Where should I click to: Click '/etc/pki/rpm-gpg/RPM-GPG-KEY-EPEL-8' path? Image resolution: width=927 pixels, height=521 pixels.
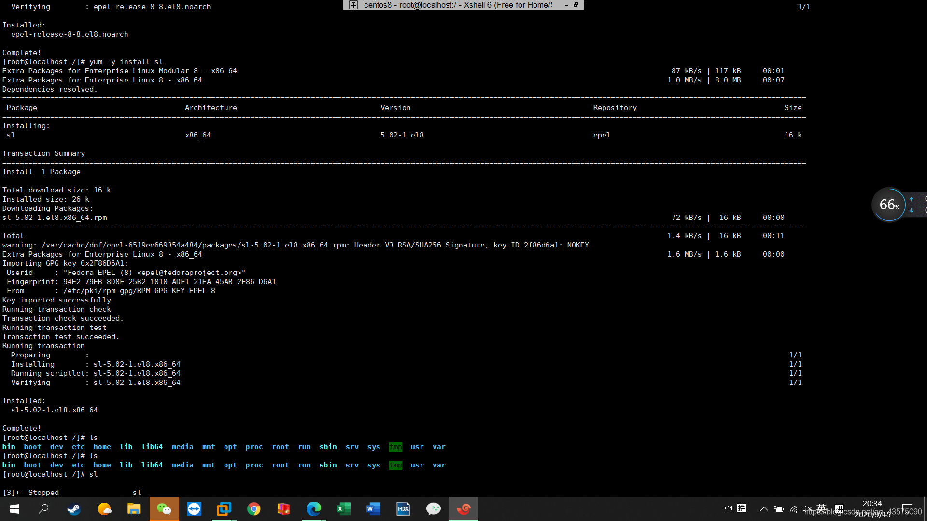click(139, 291)
